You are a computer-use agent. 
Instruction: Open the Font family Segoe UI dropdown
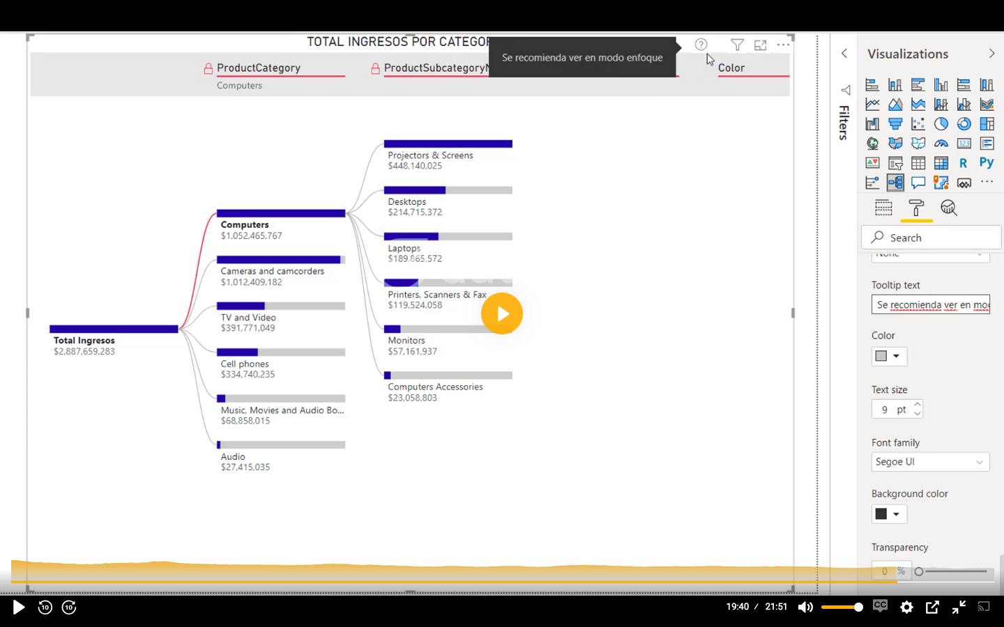point(930,462)
